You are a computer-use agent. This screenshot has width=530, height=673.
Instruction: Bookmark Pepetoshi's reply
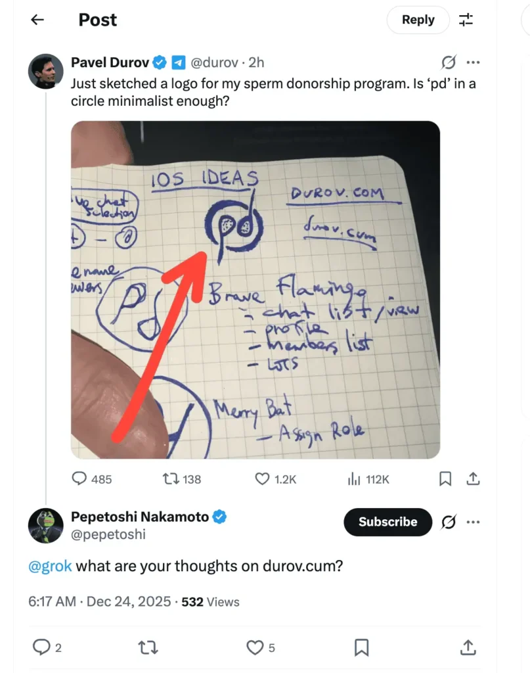[360, 647]
